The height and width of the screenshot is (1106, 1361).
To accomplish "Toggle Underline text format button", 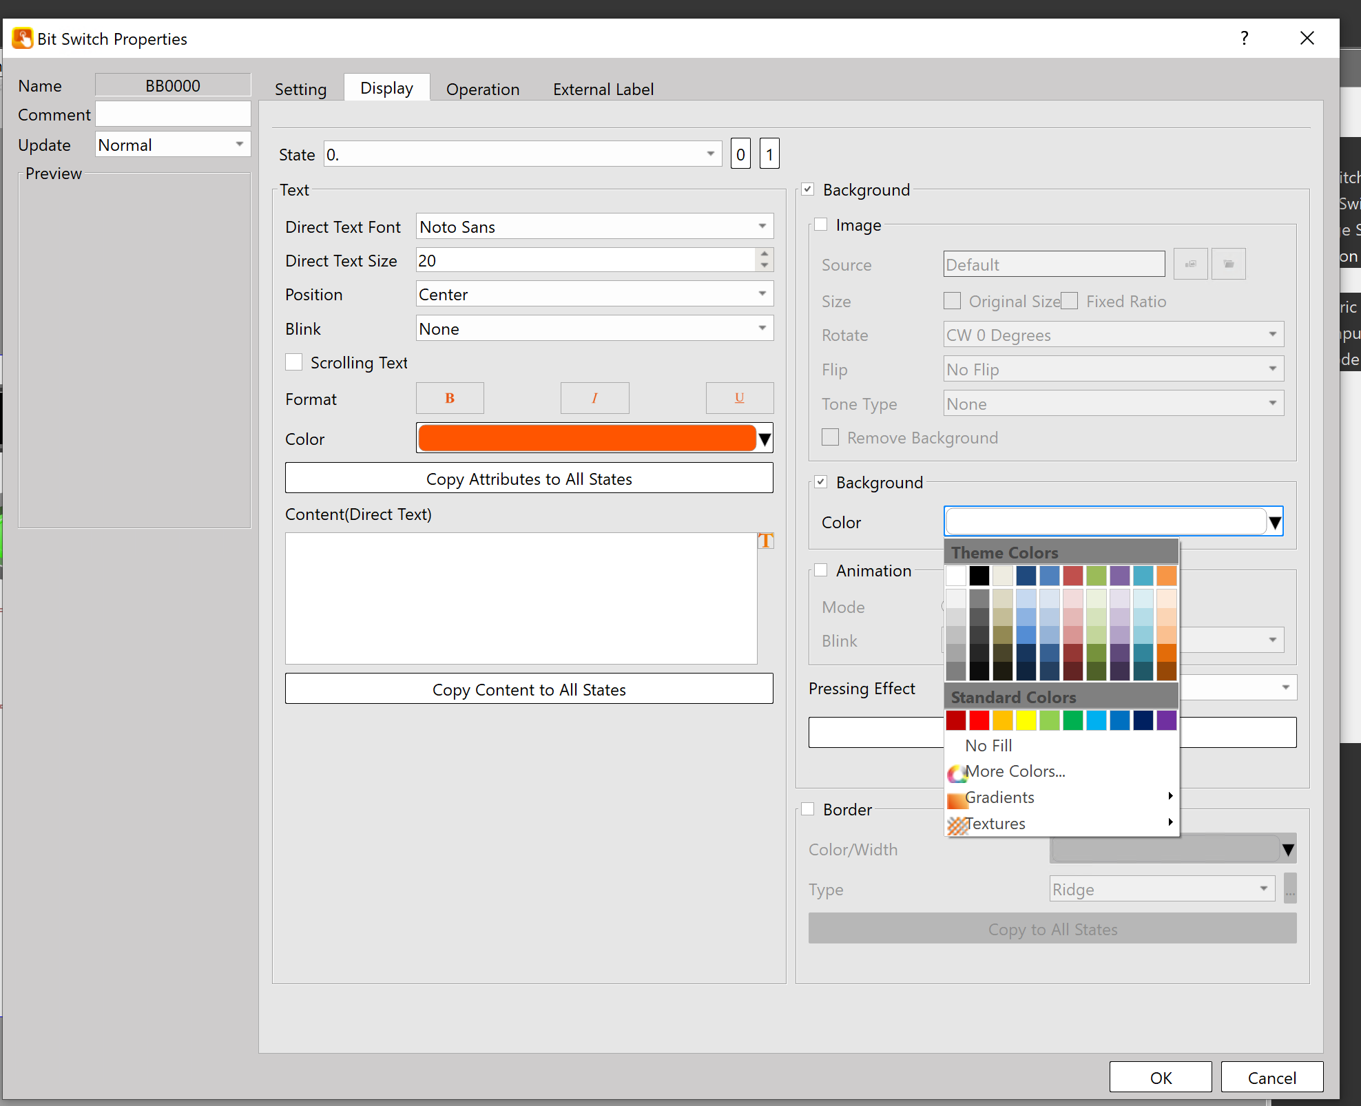I will point(739,398).
